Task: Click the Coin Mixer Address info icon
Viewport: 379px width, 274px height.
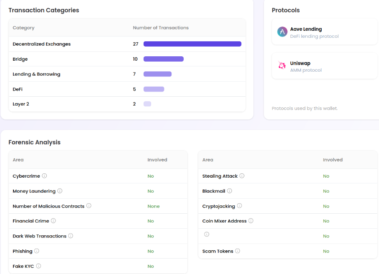Action: click(251, 221)
